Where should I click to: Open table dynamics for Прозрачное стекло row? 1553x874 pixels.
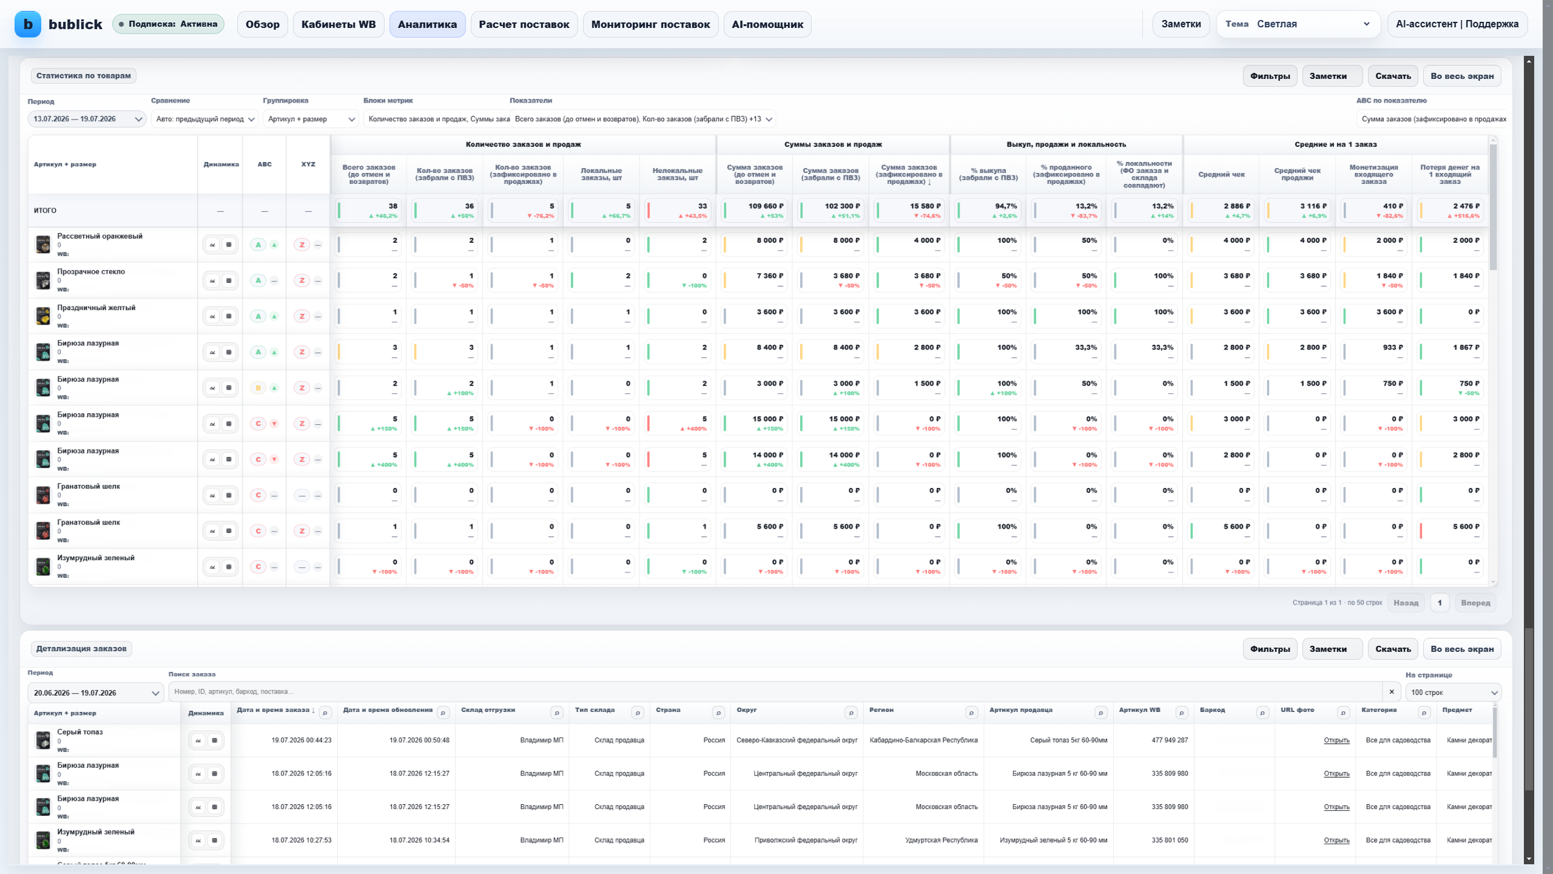coord(229,281)
